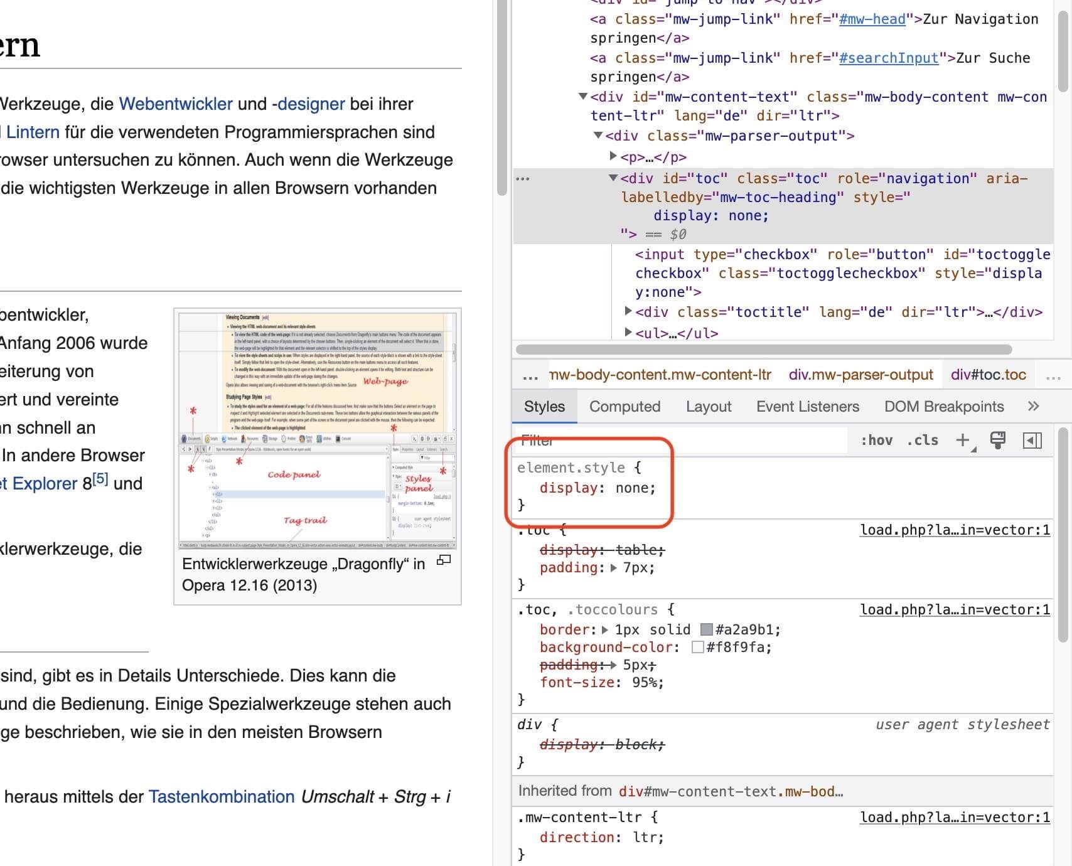The width and height of the screenshot is (1072, 866).
Task: Open load.php source link for .toc rule
Action: (955, 530)
